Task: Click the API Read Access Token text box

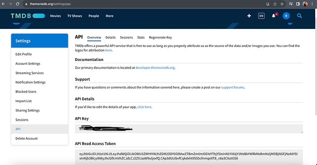Action: [x=189, y=157]
